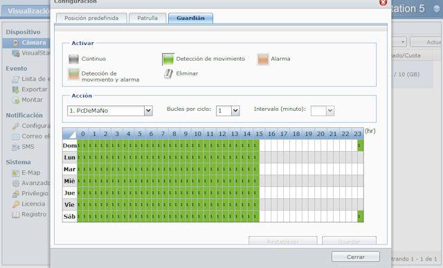
Task: Open Lista de eventos icon in sidebar
Action: [15, 80]
